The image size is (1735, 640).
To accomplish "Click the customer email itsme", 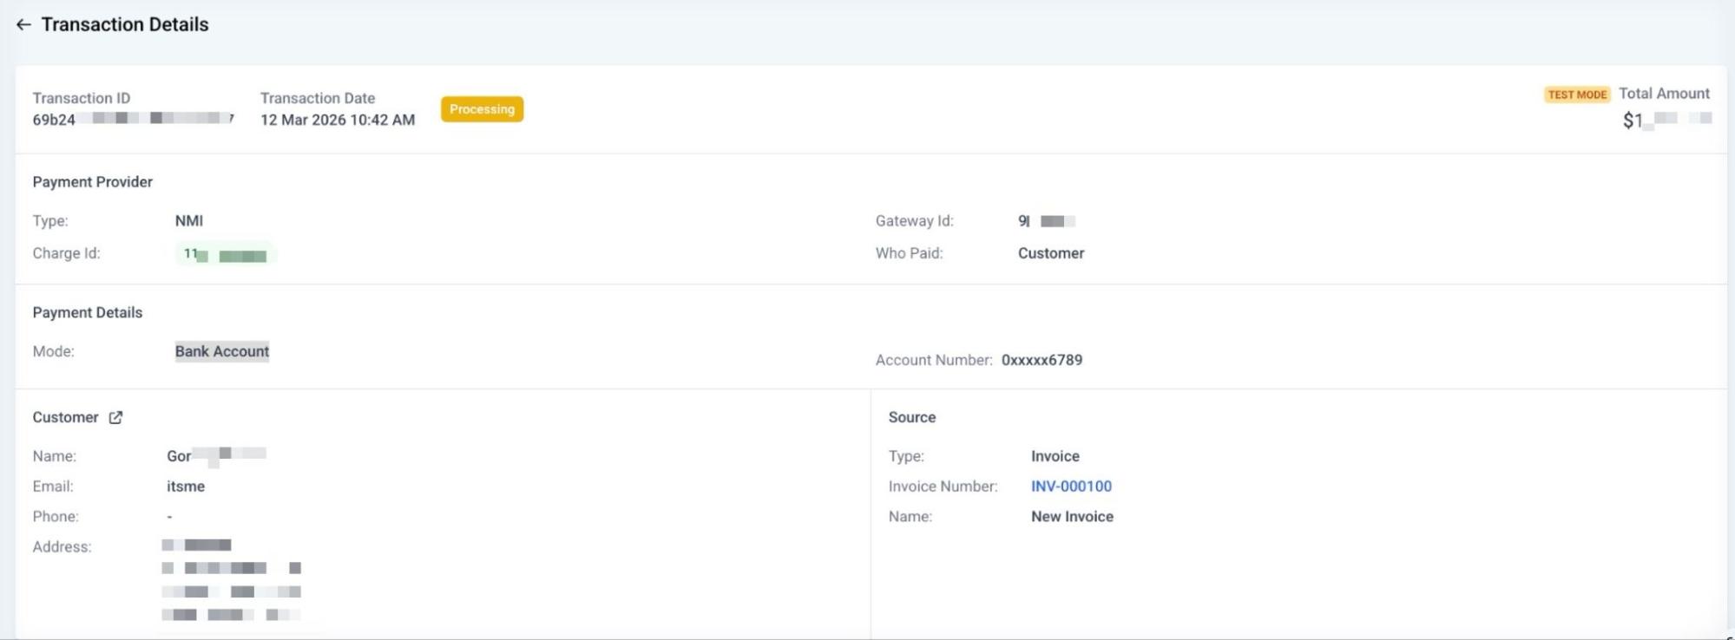I will pos(186,487).
